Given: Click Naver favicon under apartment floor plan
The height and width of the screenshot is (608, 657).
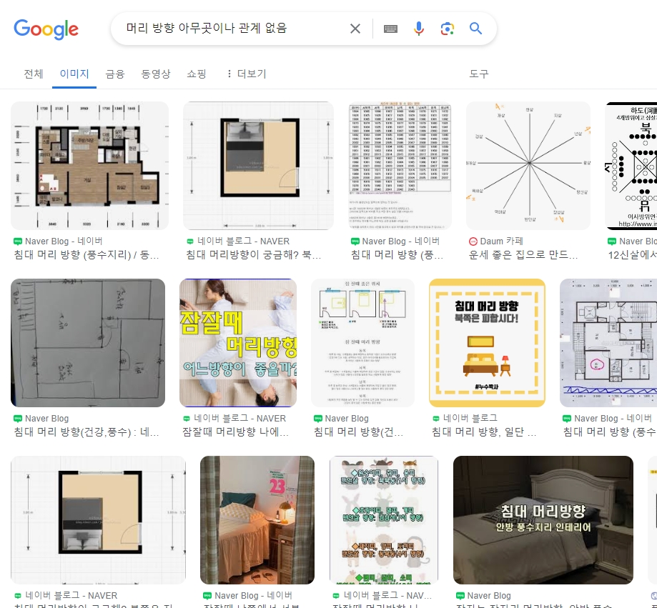Looking at the screenshot, I should [18, 241].
